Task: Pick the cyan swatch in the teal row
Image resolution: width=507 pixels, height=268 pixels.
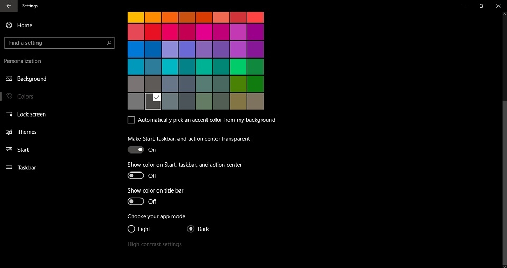Action: (x=170, y=66)
